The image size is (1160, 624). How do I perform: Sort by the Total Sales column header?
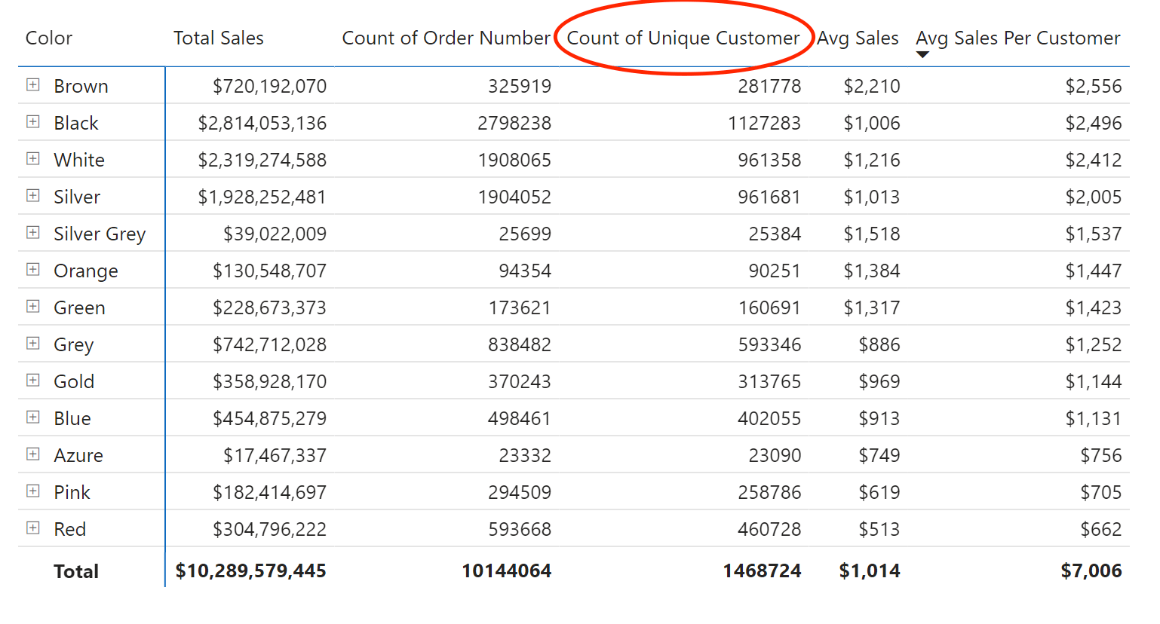tap(218, 38)
